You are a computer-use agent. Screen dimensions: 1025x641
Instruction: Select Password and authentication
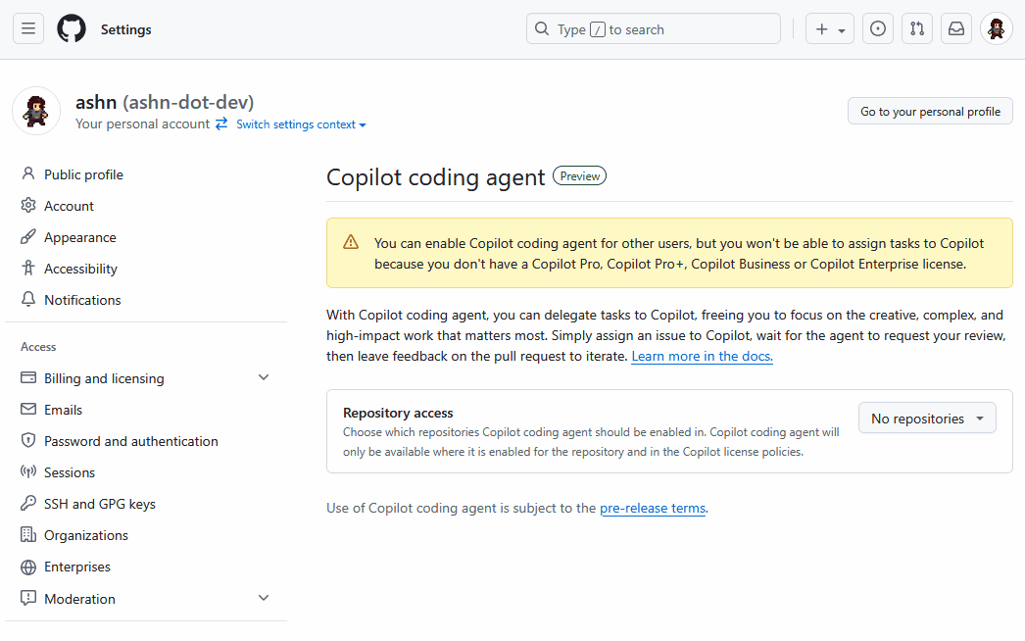coord(130,441)
